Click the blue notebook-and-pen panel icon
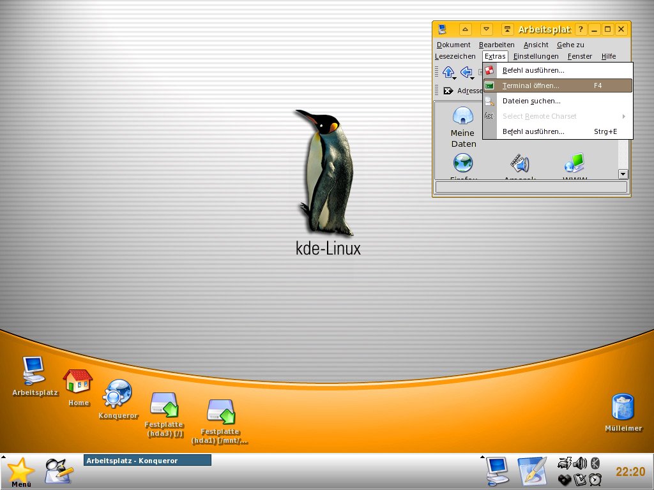This screenshot has width=654, height=490. coord(531,471)
